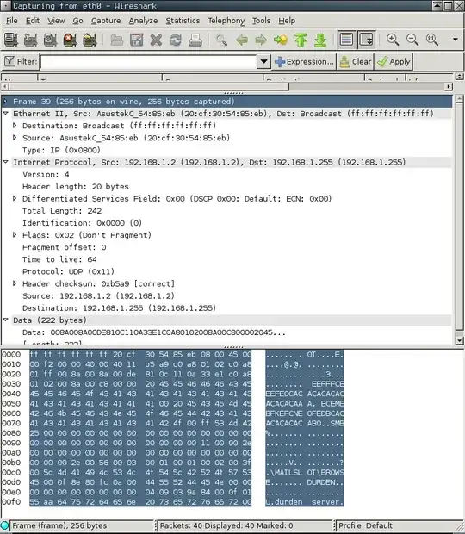Find a packet magnifier icon
This screenshot has height=534, width=465.
point(222,40)
